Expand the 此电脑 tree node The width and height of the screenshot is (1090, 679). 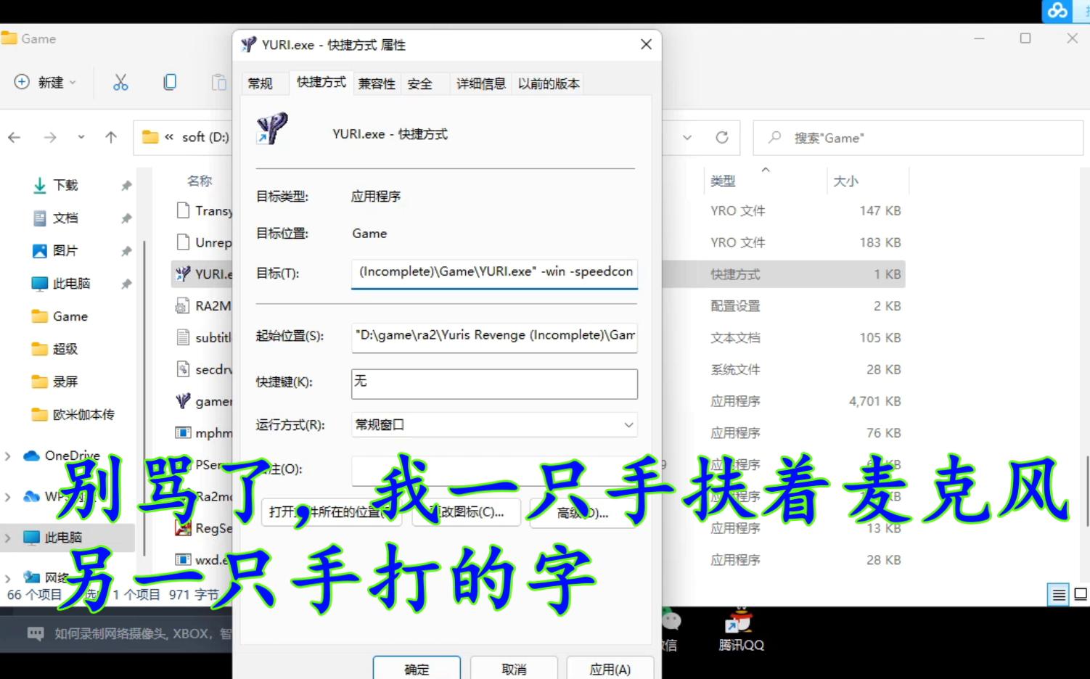(8, 538)
